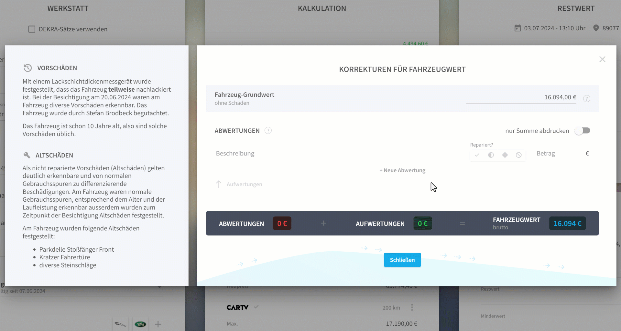Click the ABWERTUNGEN total 0 € badge
Viewport: 621px width, 331px height.
[x=282, y=223]
